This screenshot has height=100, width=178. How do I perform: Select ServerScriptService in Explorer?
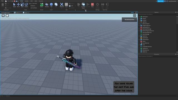tap(147, 32)
